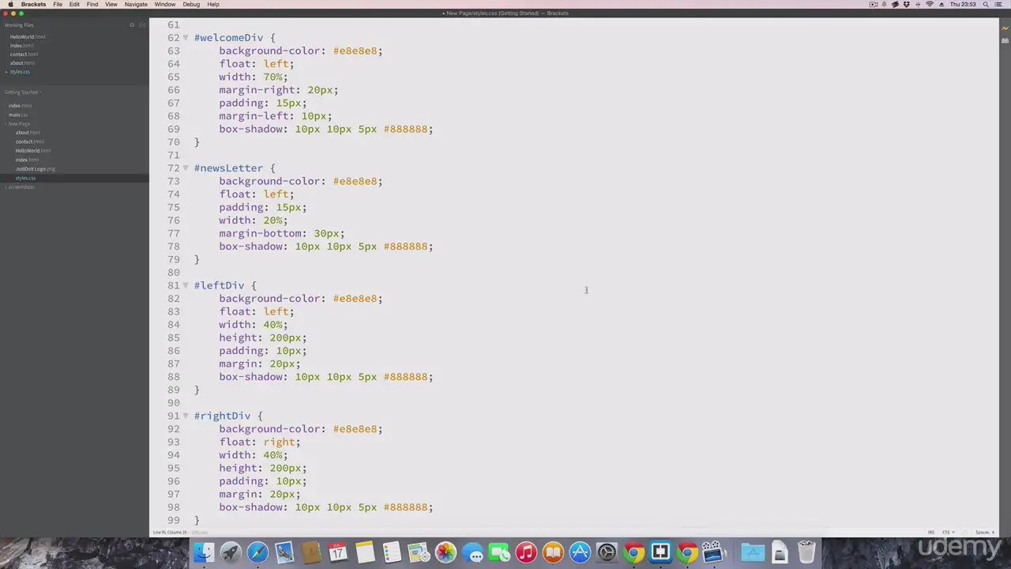Open the Getting Started project dropdown
The image size is (1011, 569).
tap(22, 92)
